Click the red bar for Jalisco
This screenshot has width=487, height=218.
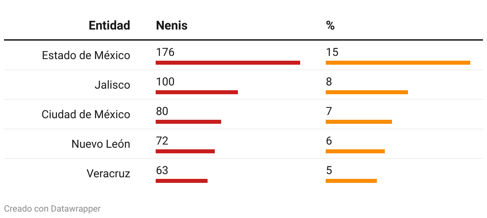click(x=197, y=92)
